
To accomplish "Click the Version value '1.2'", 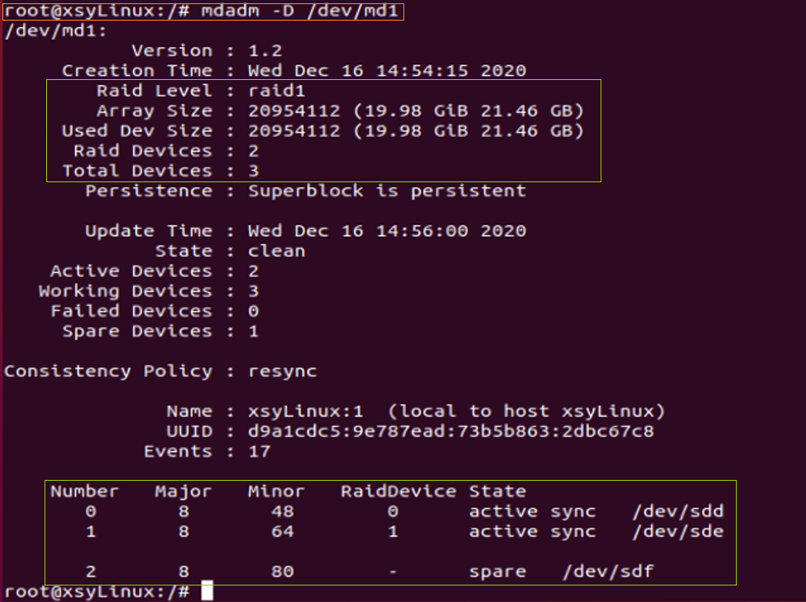I will [266, 50].
